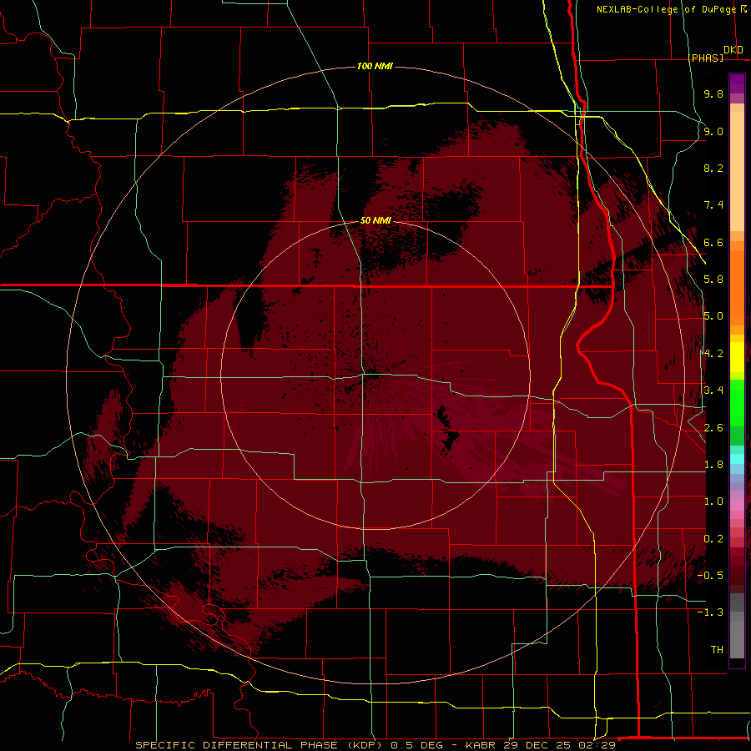Select the 6.6 scale value
Screen dimensions: 751x751
713,242
